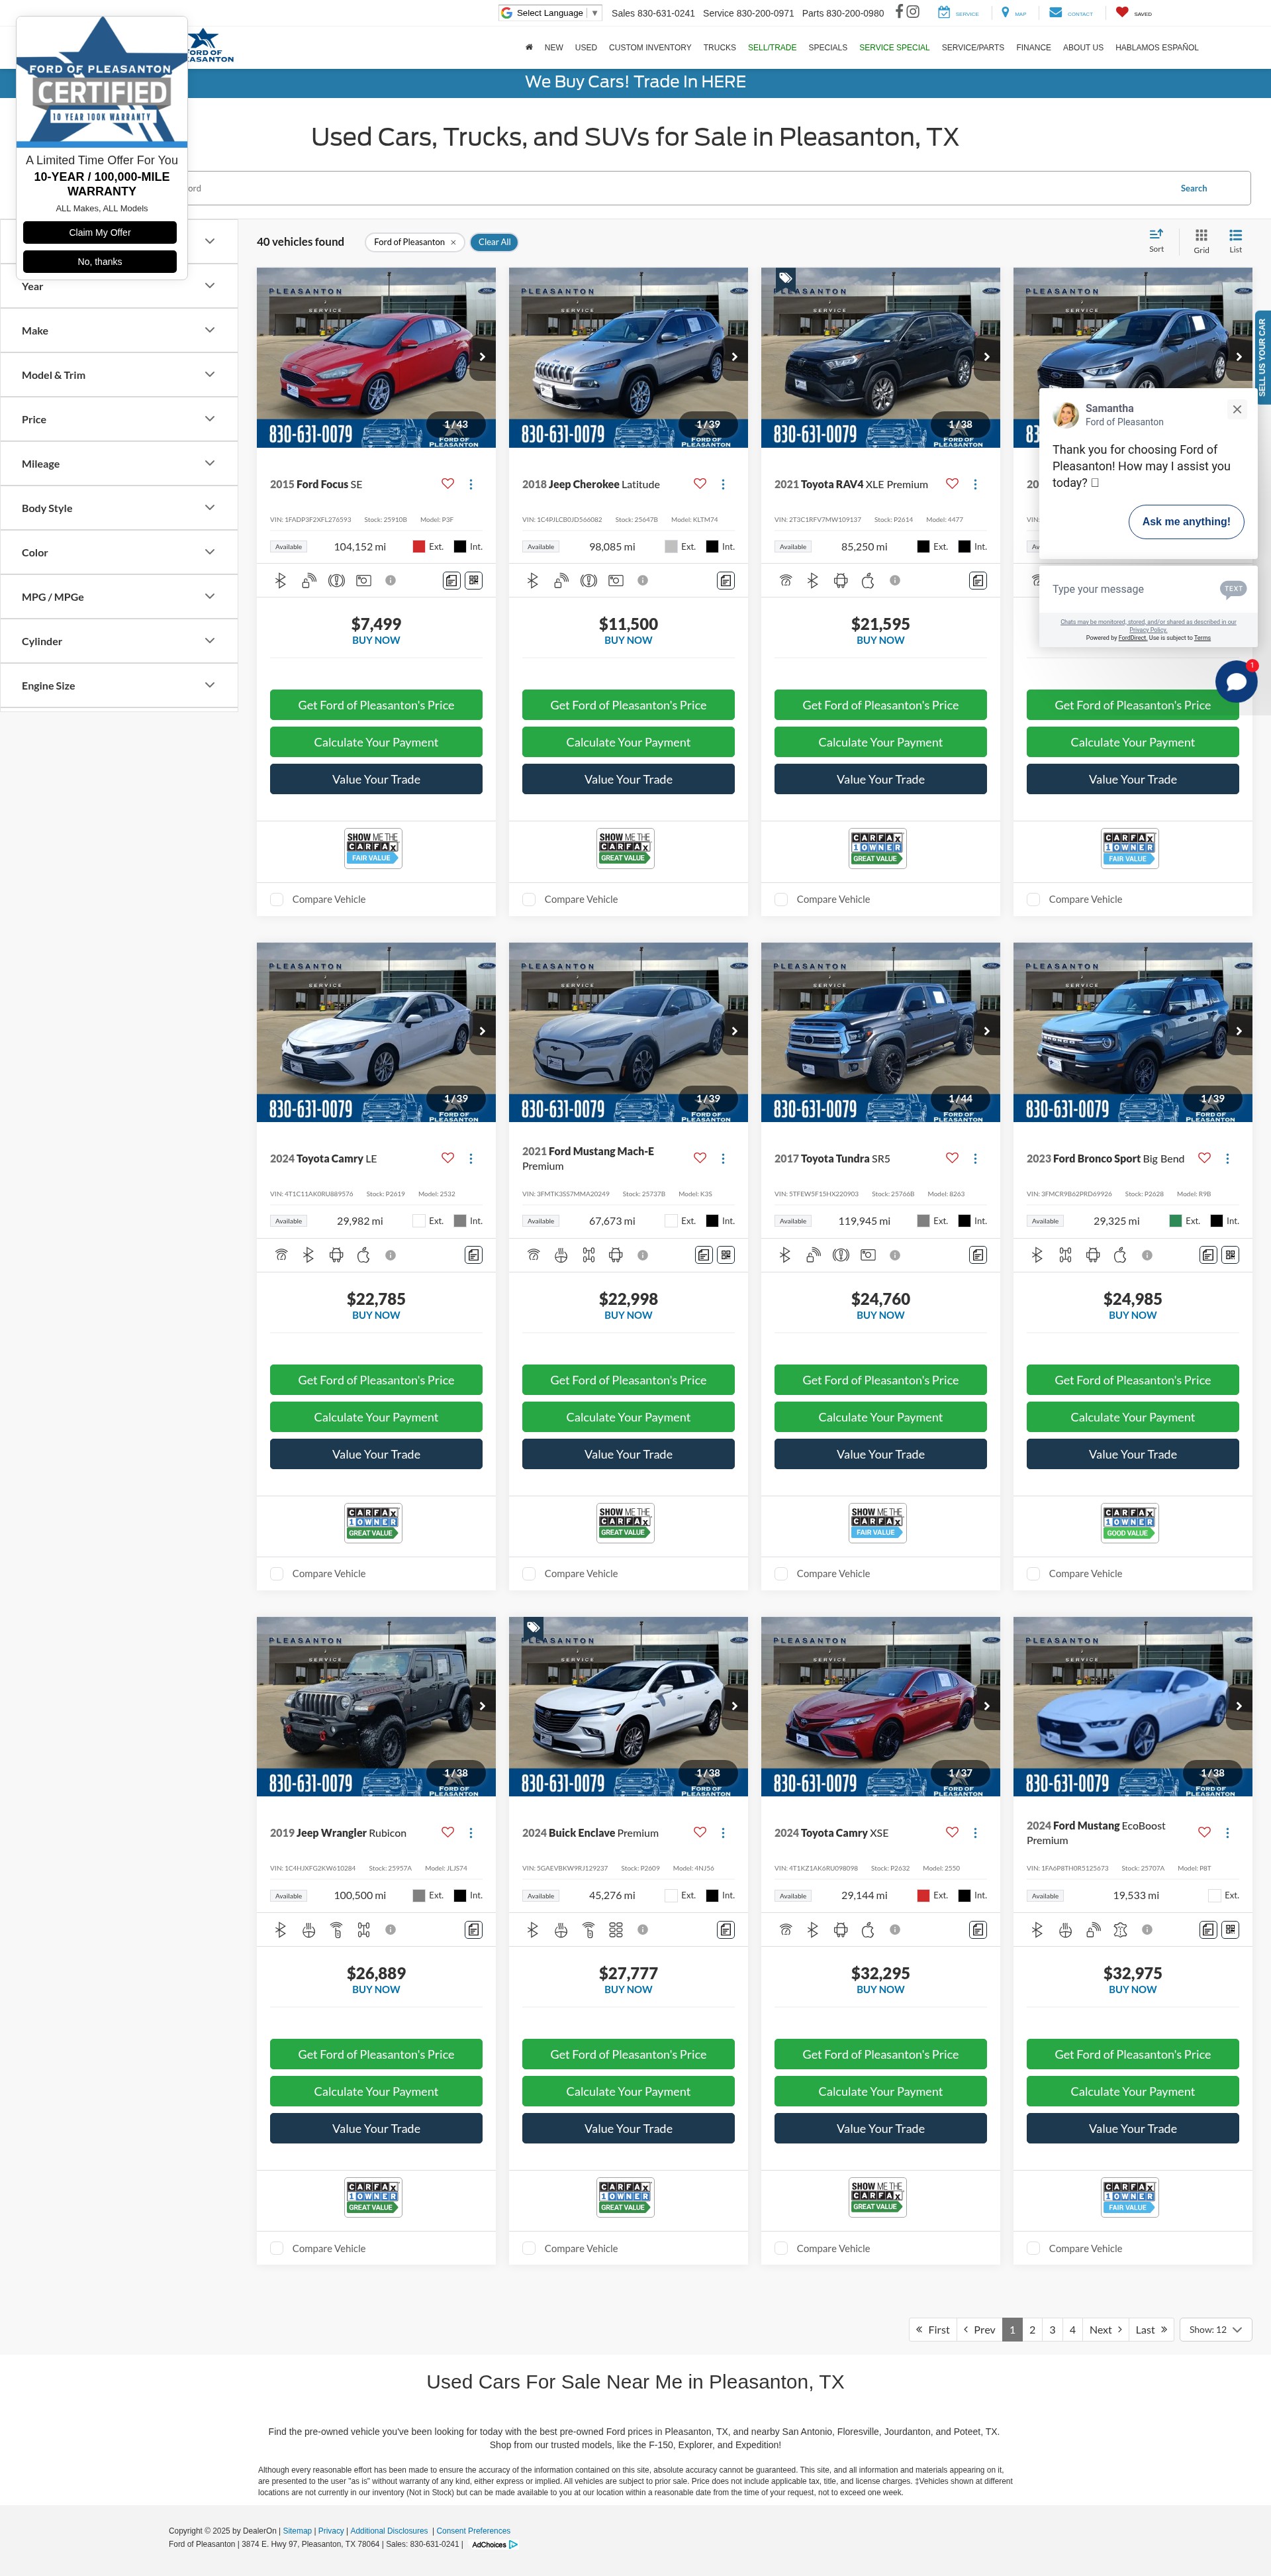Close the Samantha chat popup
Screen dimensions: 1271x2576
pos(1237,409)
